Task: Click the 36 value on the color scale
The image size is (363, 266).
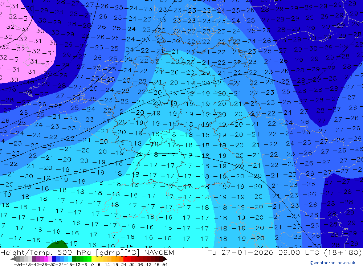Action: 140,265
